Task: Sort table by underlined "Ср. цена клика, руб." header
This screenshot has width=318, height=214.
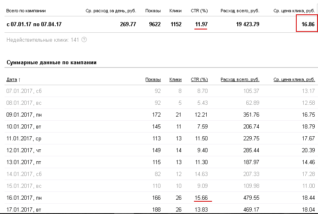Action: 294,79
